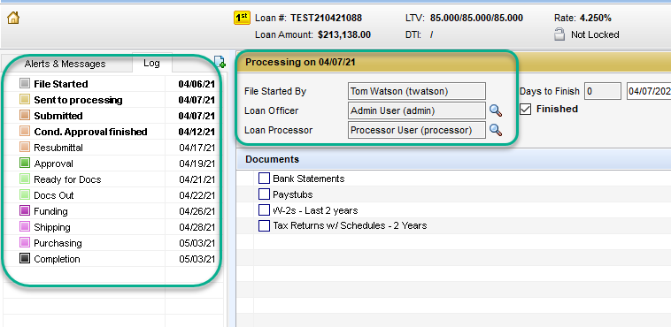
Task: Click the 04/17/21 Resubmittal date
Action: tap(197, 148)
